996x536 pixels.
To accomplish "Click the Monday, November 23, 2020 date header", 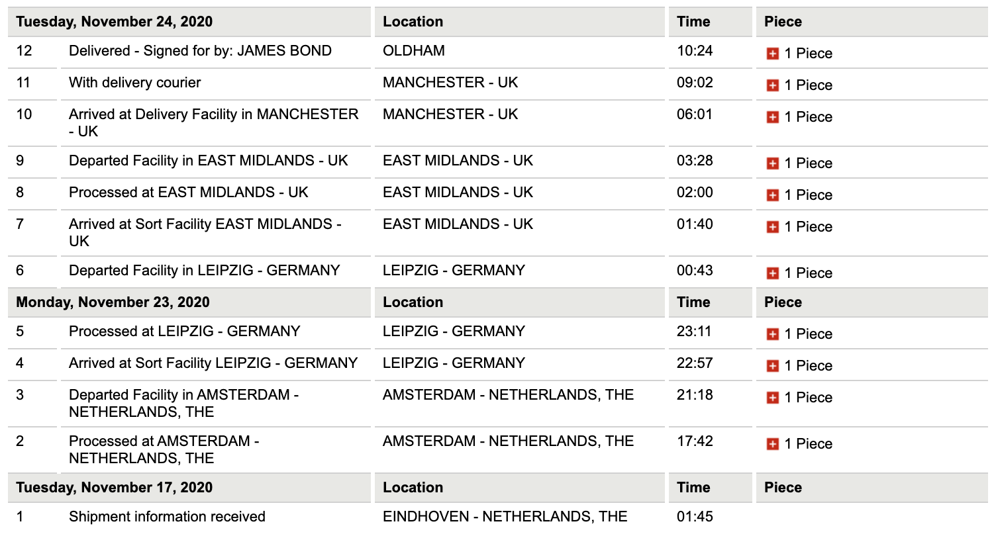I will click(113, 302).
